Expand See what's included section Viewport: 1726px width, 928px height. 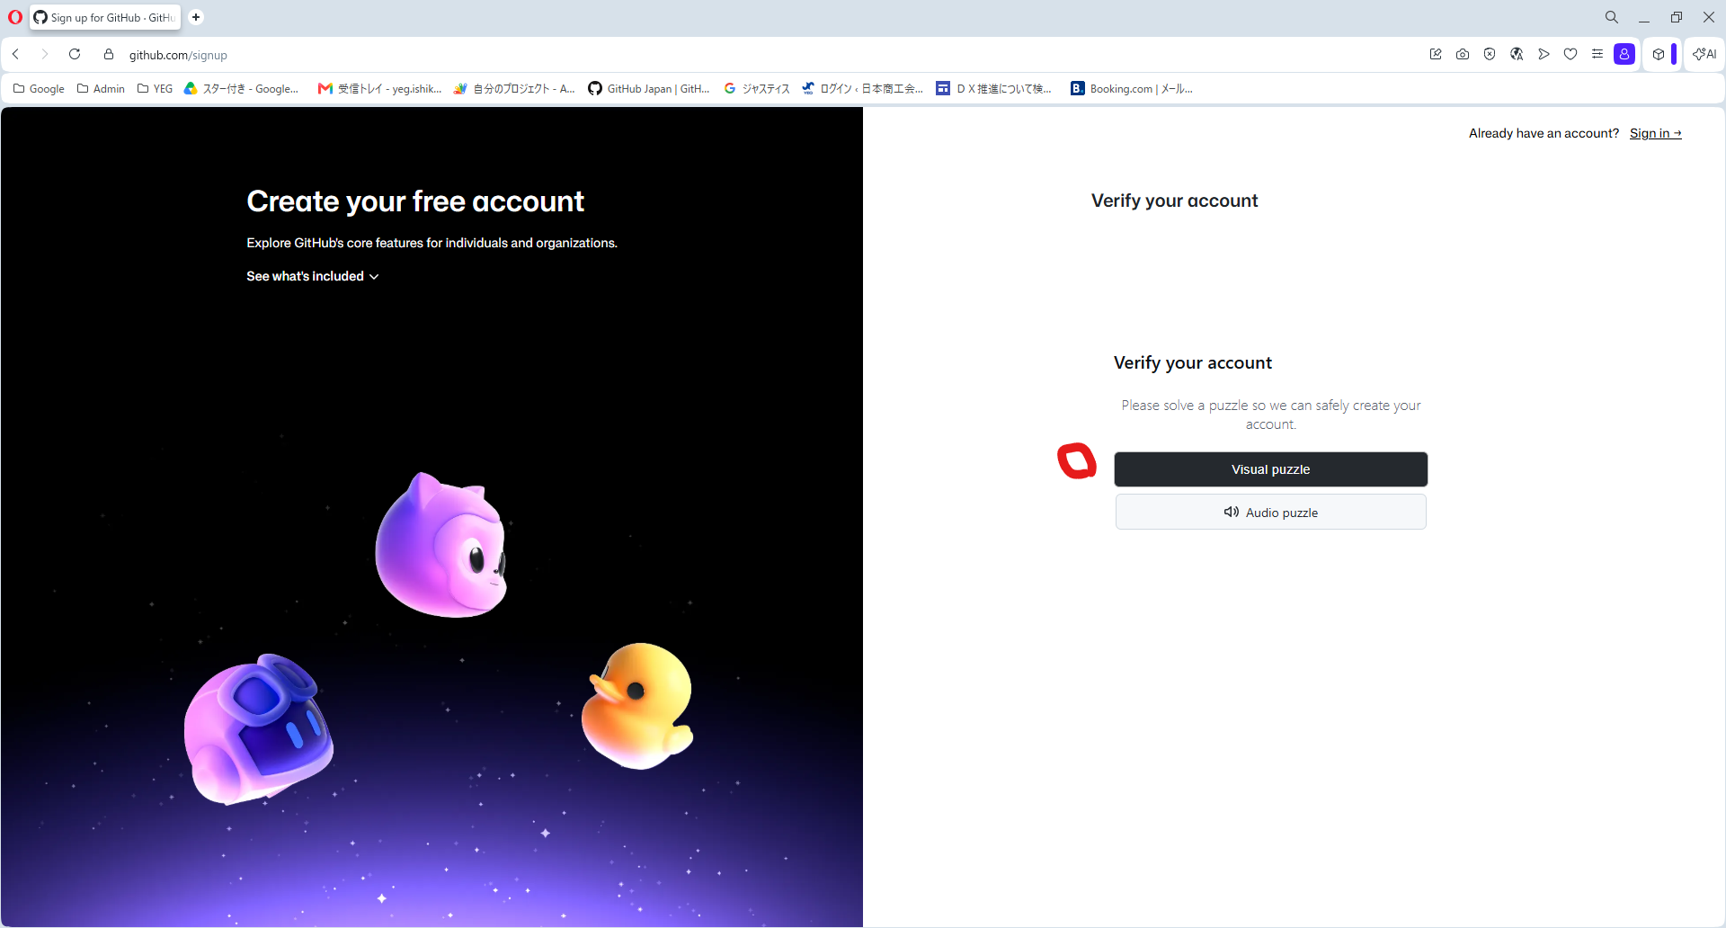point(313,276)
